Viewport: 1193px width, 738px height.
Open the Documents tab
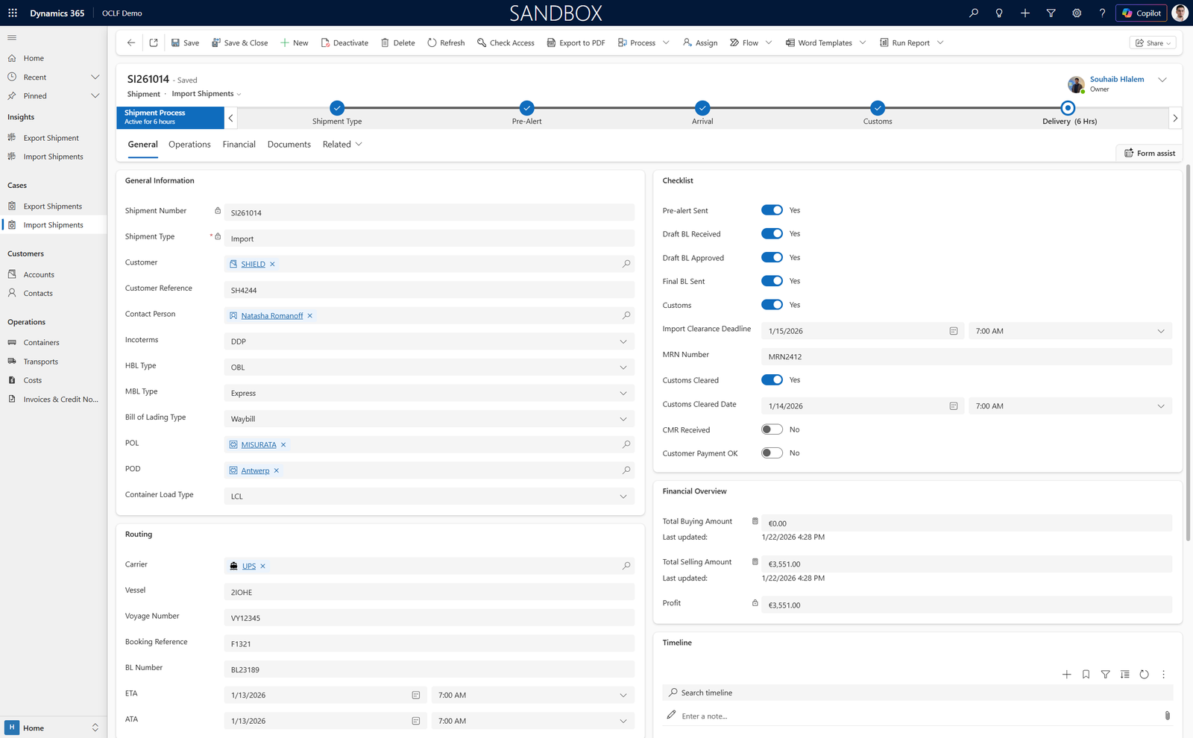[289, 144]
